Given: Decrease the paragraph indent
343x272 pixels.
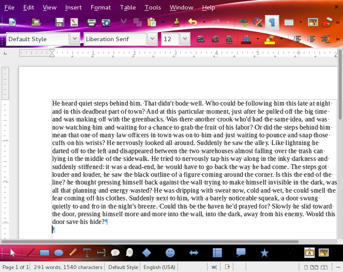Looking at the screenshot, I should click(x=325, y=39).
